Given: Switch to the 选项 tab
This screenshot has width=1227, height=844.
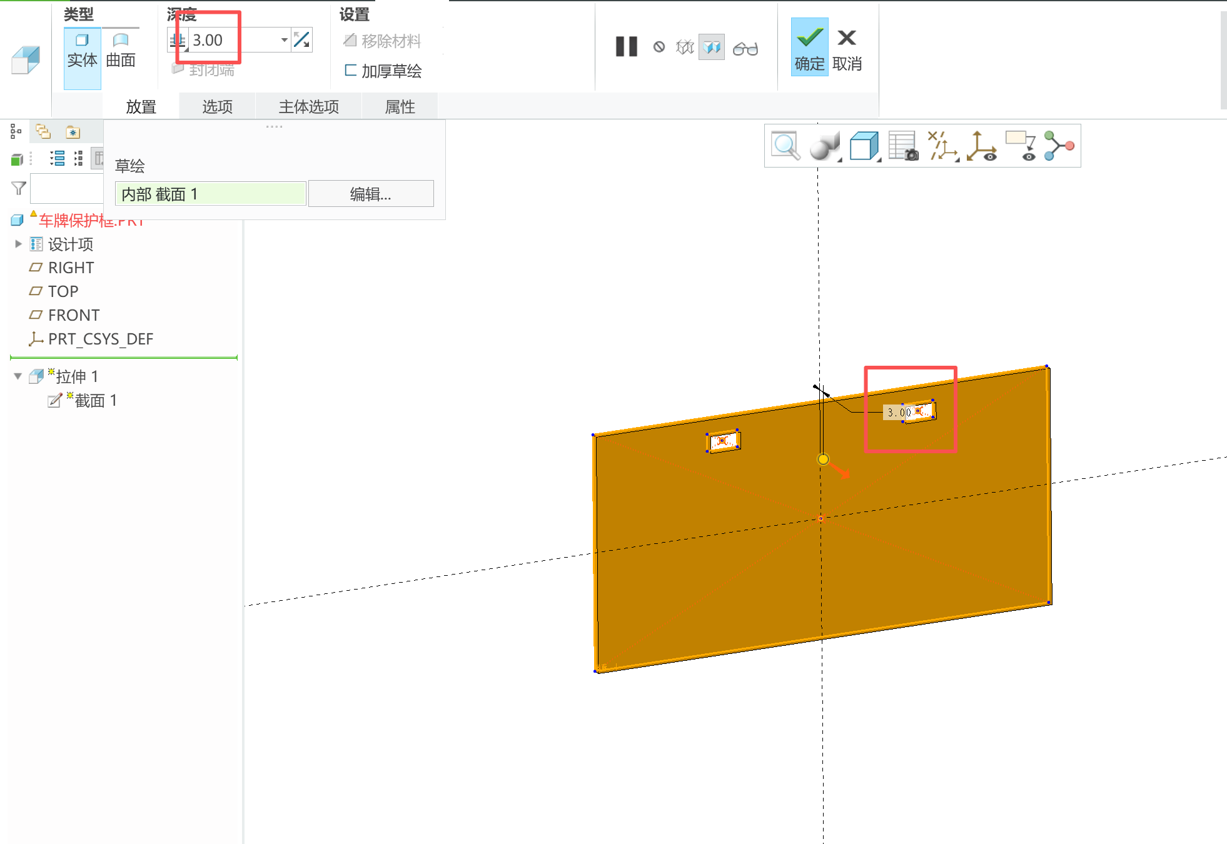Looking at the screenshot, I should click(x=217, y=107).
